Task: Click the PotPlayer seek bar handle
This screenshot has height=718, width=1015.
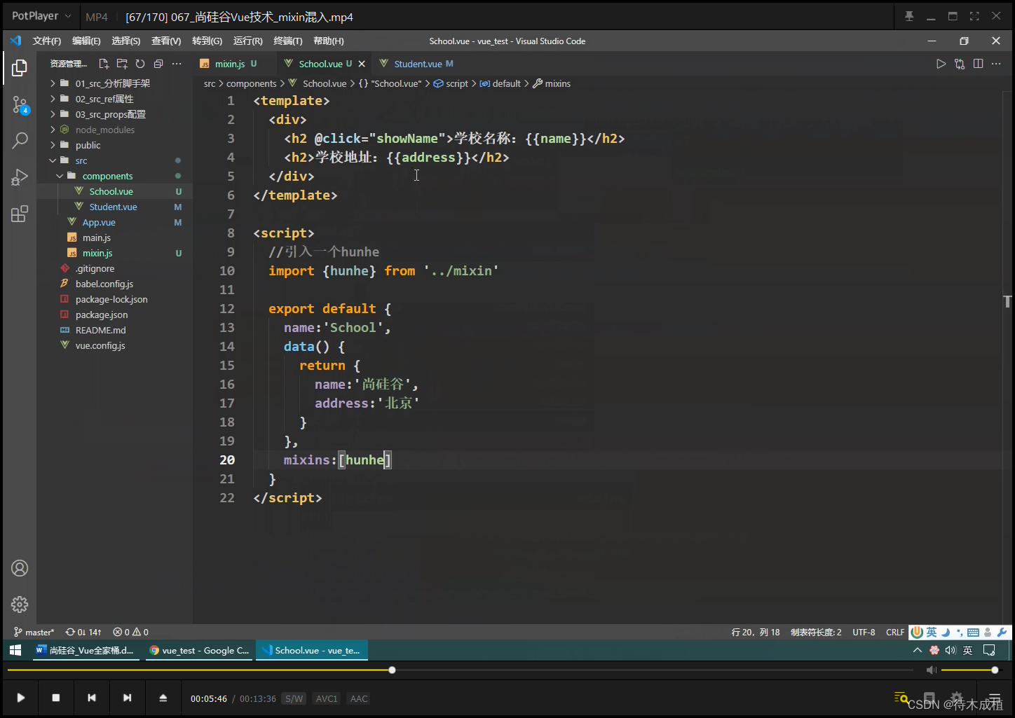Action: click(x=392, y=670)
